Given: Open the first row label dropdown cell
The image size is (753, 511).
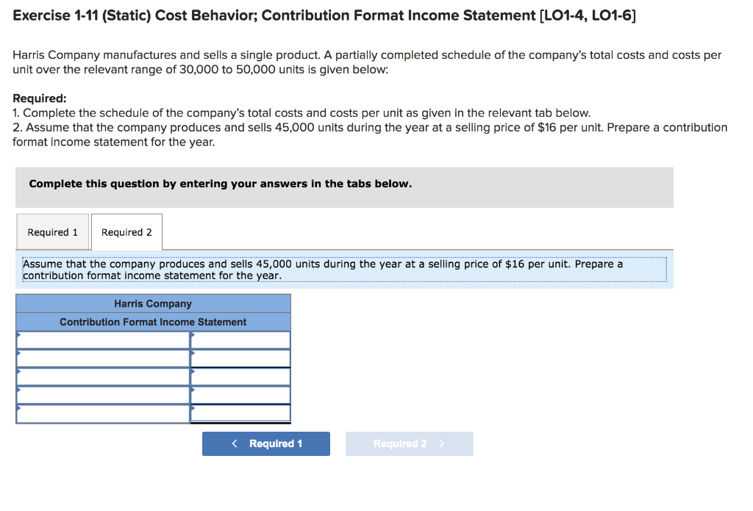Looking at the screenshot, I should (103, 340).
